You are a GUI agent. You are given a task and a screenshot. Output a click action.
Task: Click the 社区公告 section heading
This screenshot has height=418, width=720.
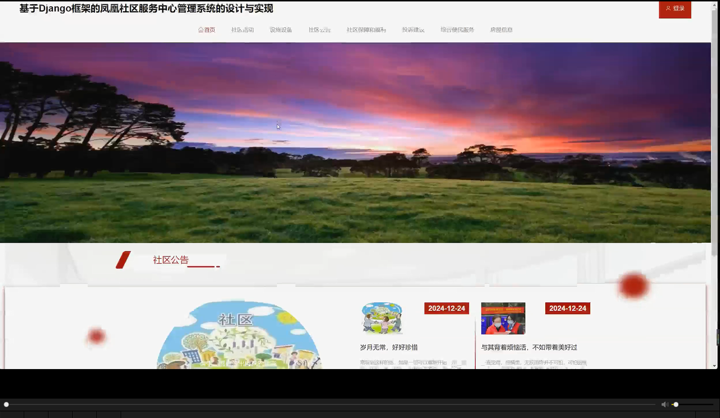(171, 260)
